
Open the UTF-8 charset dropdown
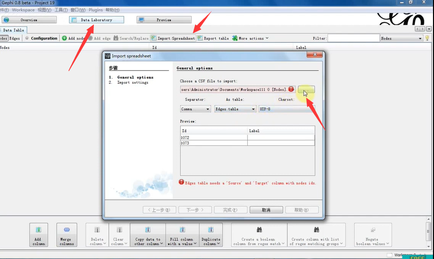click(x=287, y=109)
